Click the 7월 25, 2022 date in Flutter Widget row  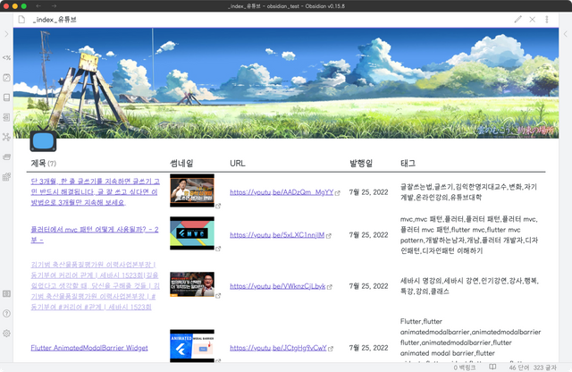click(368, 348)
